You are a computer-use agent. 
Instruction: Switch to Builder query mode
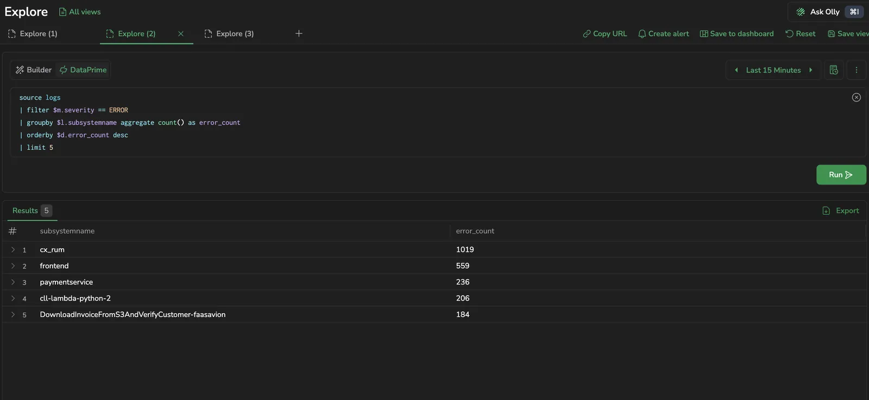[x=34, y=70]
